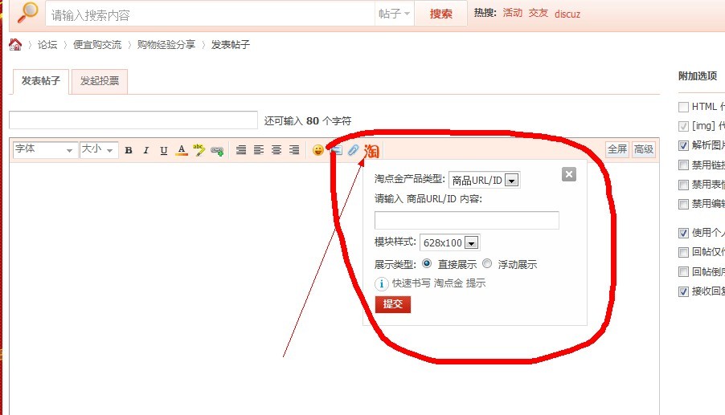Click the 全屏 fullscreen button
725x415 pixels.
coord(617,149)
